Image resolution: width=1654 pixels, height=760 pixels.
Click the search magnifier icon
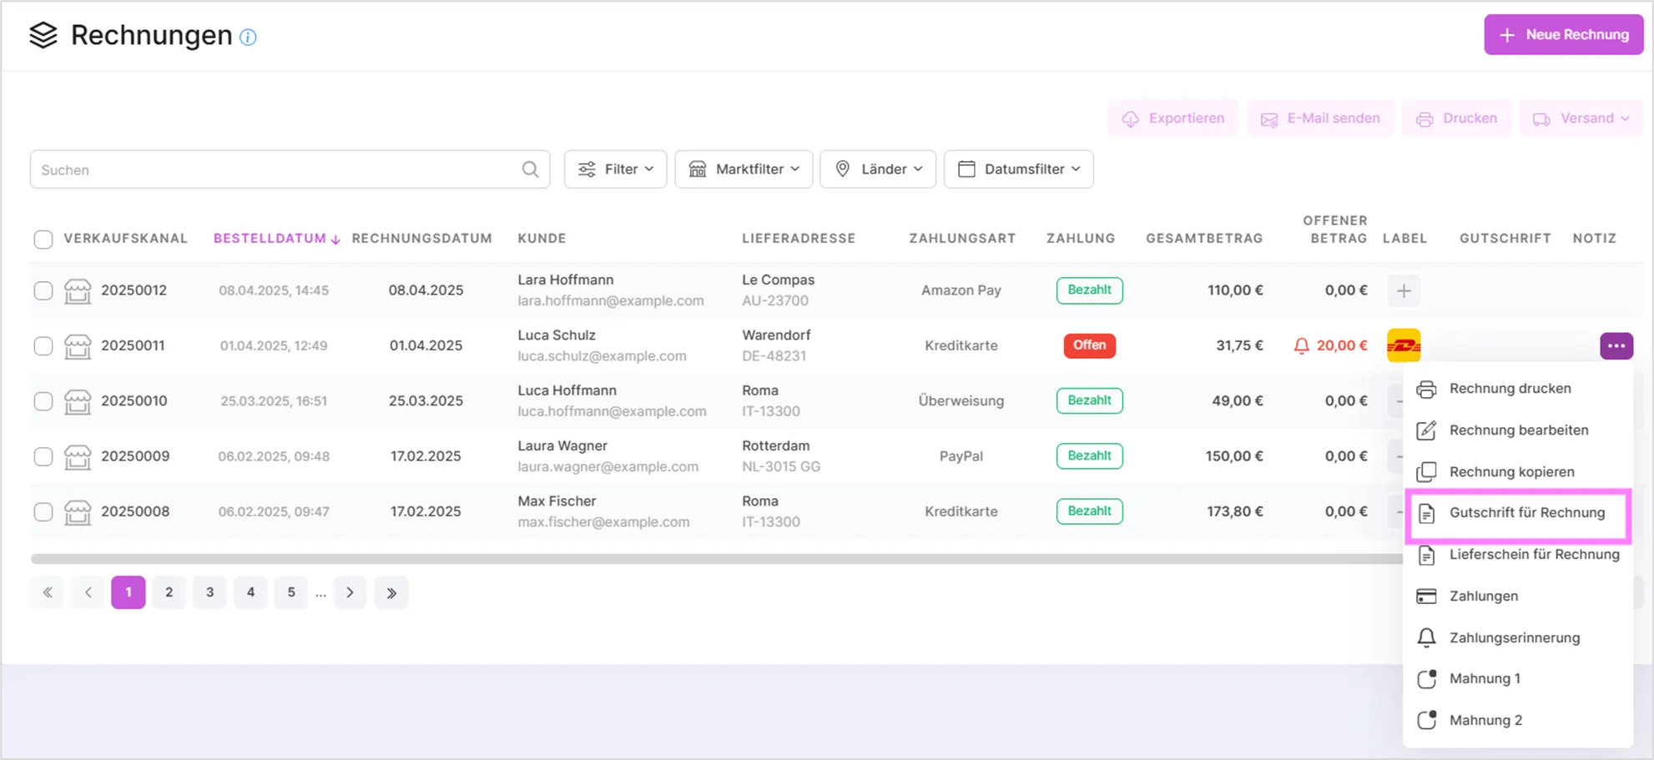(x=530, y=169)
